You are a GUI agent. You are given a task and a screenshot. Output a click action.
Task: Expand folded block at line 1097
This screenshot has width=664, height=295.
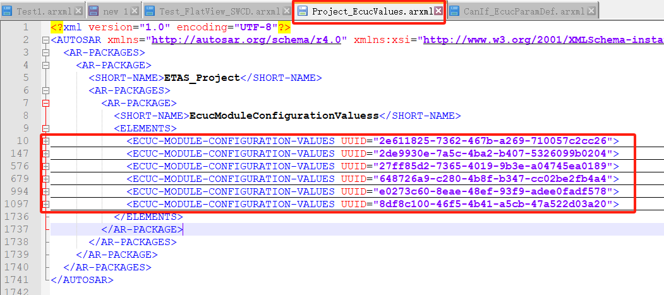(45, 205)
